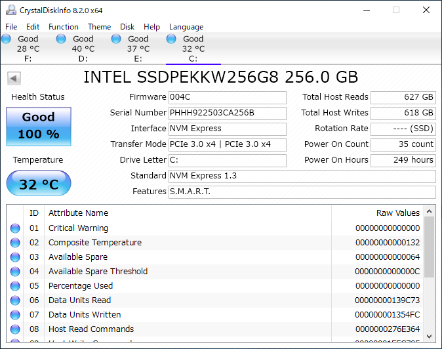The width and height of the screenshot is (442, 349).
Task: Click the scroll up arrow of attribute list
Action: click(429, 211)
